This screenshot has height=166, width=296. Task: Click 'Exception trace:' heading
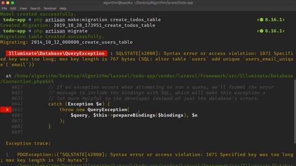[x=28, y=143]
